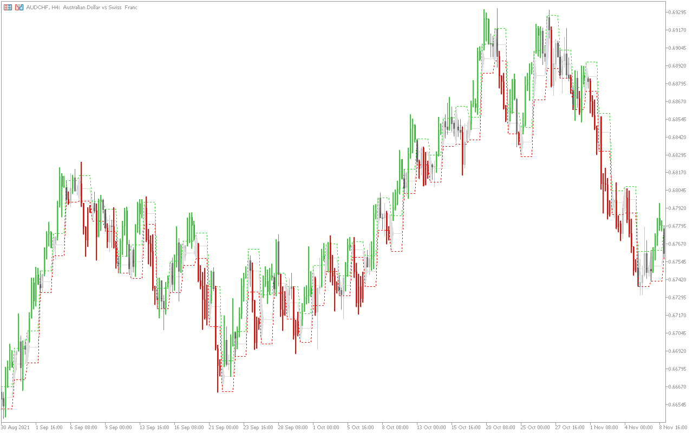The height and width of the screenshot is (433, 693).
Task: Click the 30 Aug 2021 date label
Action: pyautogui.click(x=16, y=427)
